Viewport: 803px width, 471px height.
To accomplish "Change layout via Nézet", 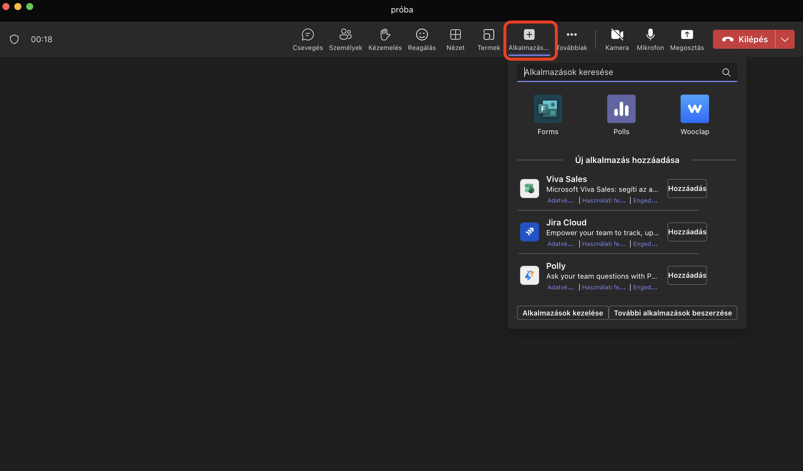I will [455, 40].
